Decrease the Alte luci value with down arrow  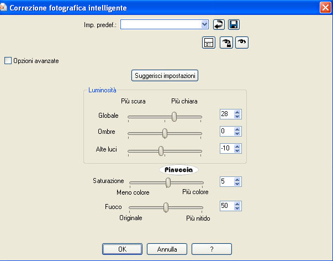point(237,150)
